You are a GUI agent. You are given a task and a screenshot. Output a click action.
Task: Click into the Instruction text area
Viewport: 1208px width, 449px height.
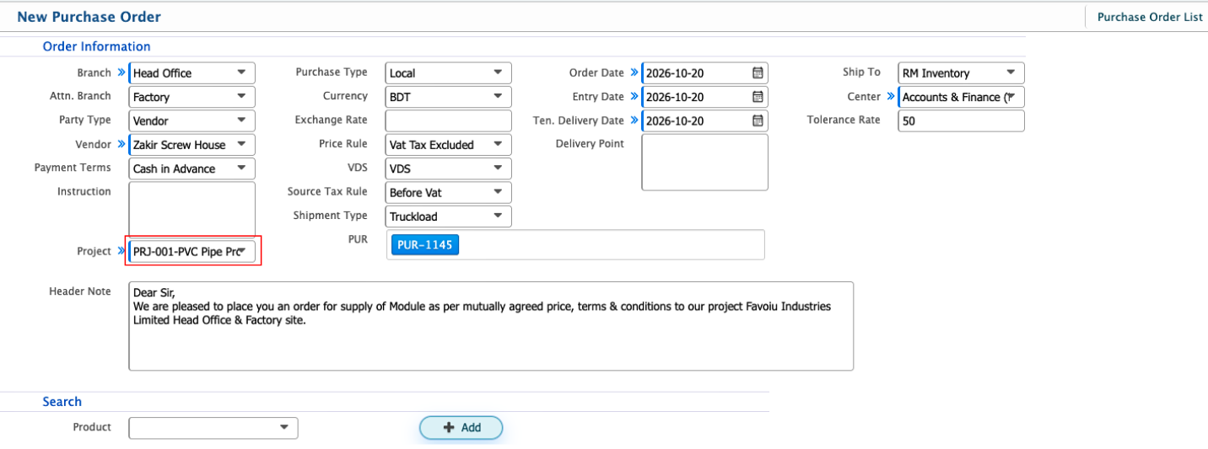point(191,209)
